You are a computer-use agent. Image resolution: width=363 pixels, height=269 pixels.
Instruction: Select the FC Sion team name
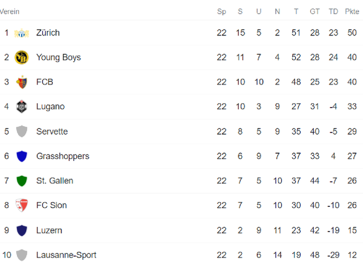coord(51,205)
